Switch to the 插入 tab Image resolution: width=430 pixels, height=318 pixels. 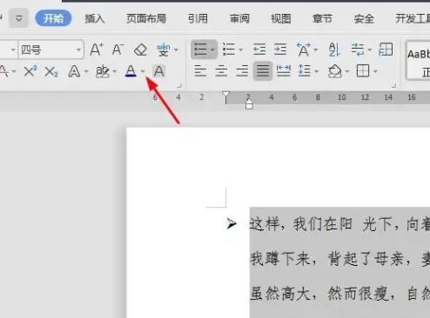tap(95, 19)
